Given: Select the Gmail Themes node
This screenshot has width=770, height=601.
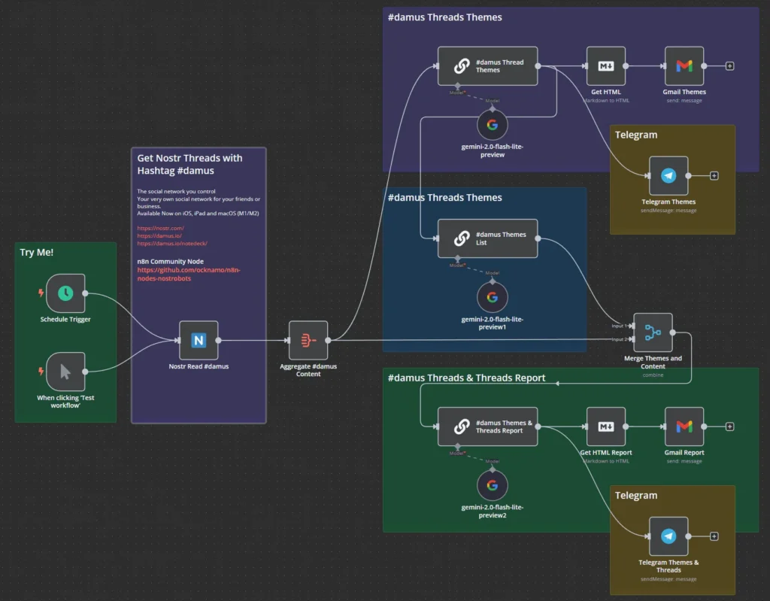Looking at the screenshot, I should tap(684, 66).
